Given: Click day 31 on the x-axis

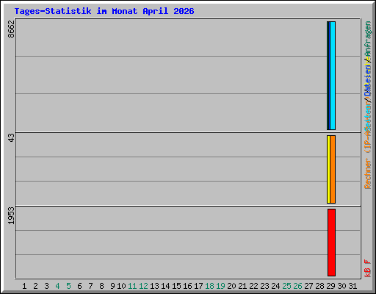Looking at the screenshot, I should [x=352, y=286].
